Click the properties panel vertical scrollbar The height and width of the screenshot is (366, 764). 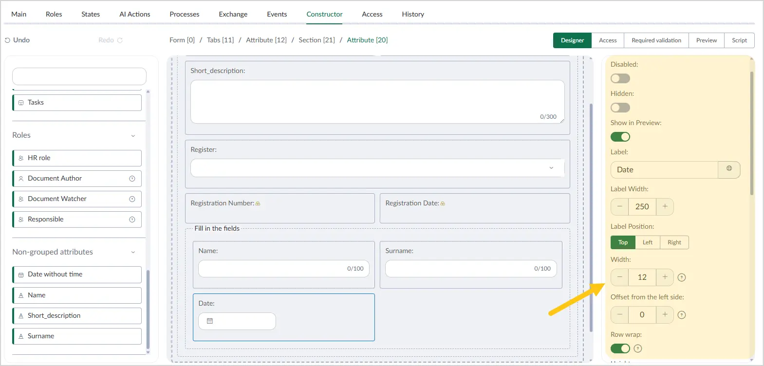(752, 133)
